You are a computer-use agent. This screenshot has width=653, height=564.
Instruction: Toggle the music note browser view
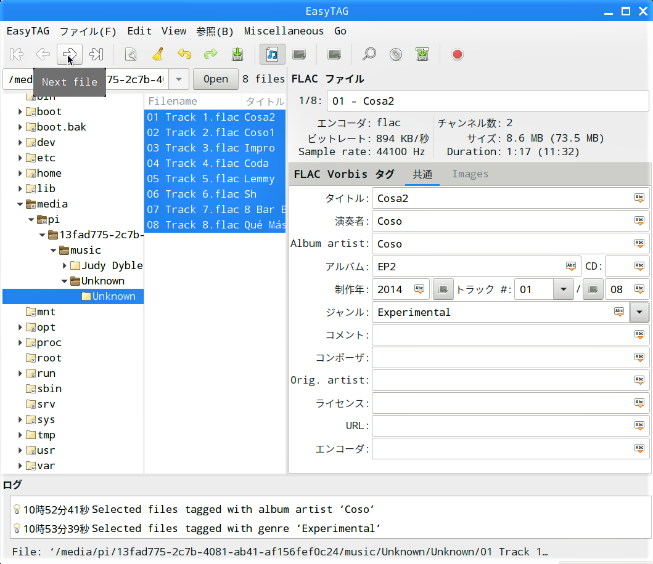273,54
